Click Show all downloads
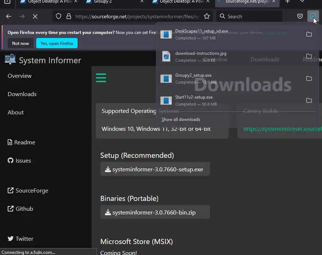 pyautogui.click(x=181, y=119)
